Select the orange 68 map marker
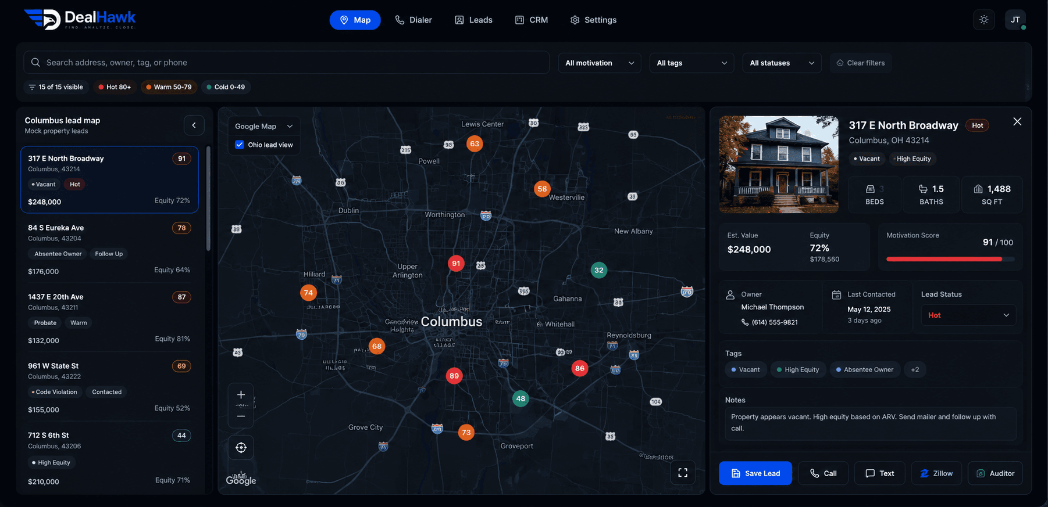The height and width of the screenshot is (507, 1048). tap(377, 346)
